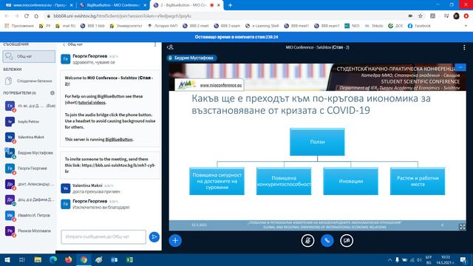
Task: Open the shared notes item
Action: point(29,81)
